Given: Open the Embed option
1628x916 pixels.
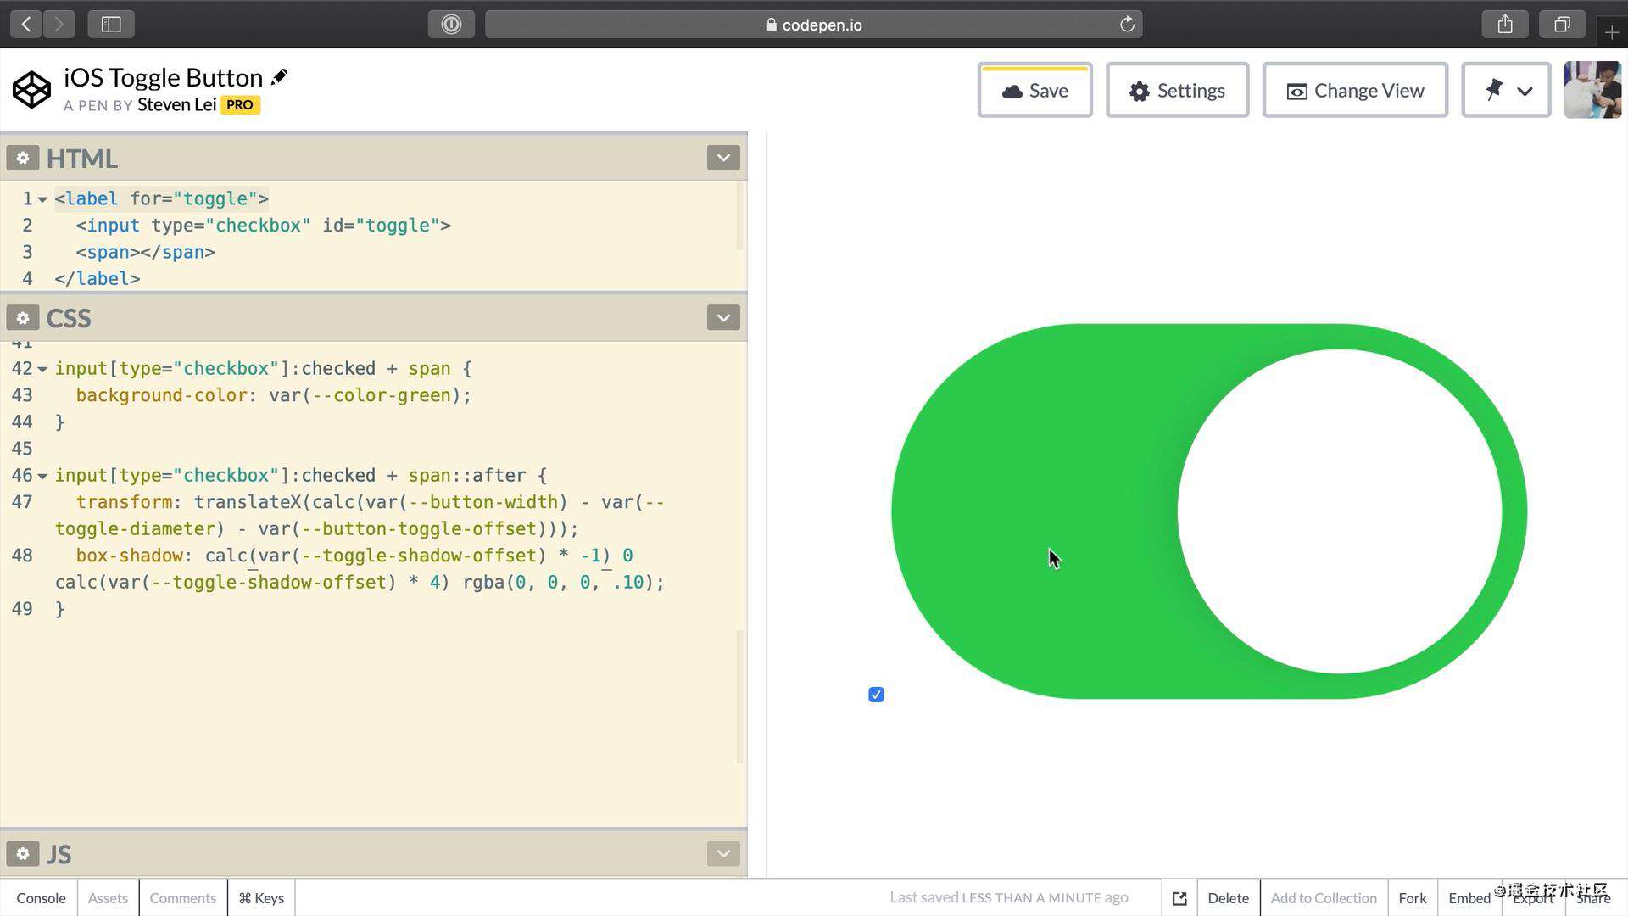Looking at the screenshot, I should 1469,898.
